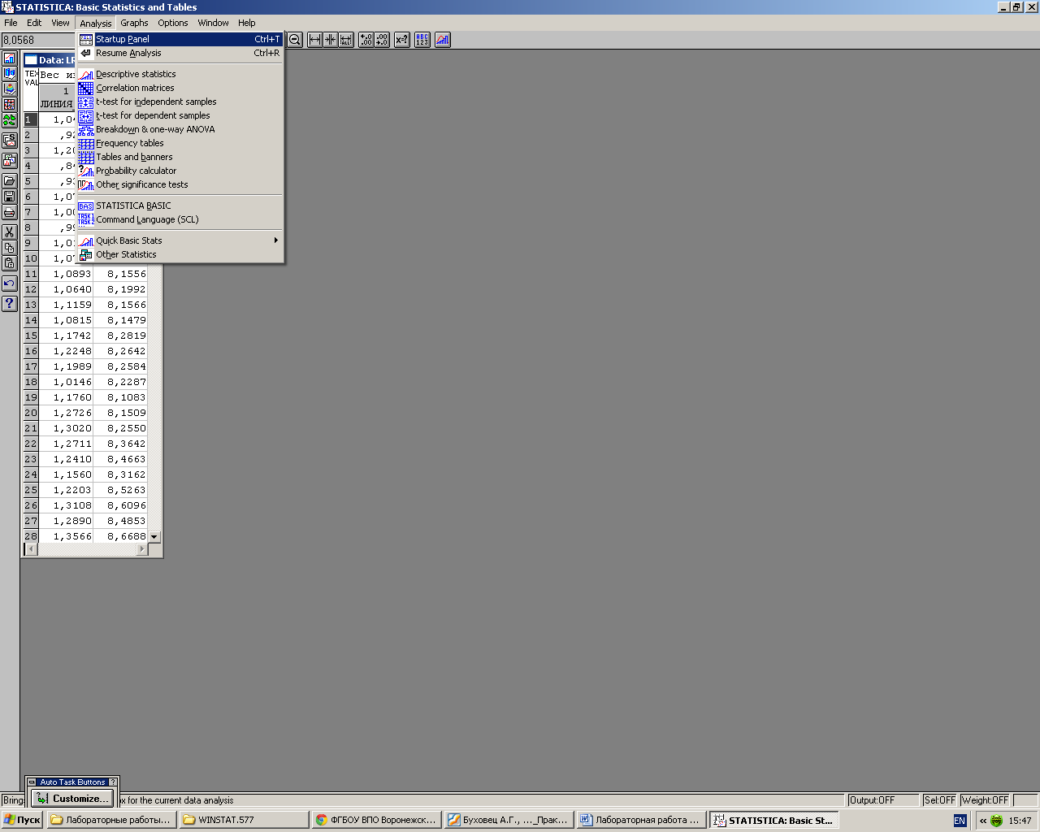Choose t-test for dependent samples
Screen dimensions: 1040x832
180,115
